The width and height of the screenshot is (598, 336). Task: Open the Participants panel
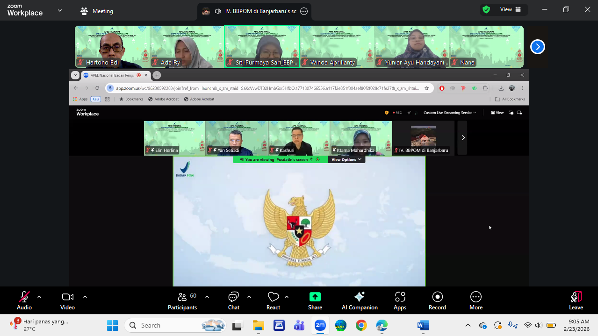[182, 300]
